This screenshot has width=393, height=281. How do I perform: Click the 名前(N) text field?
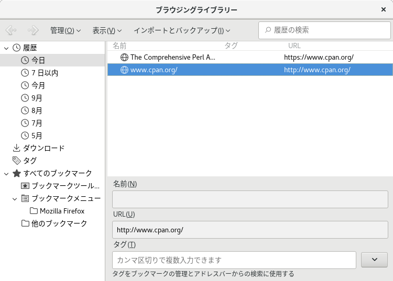click(250, 199)
